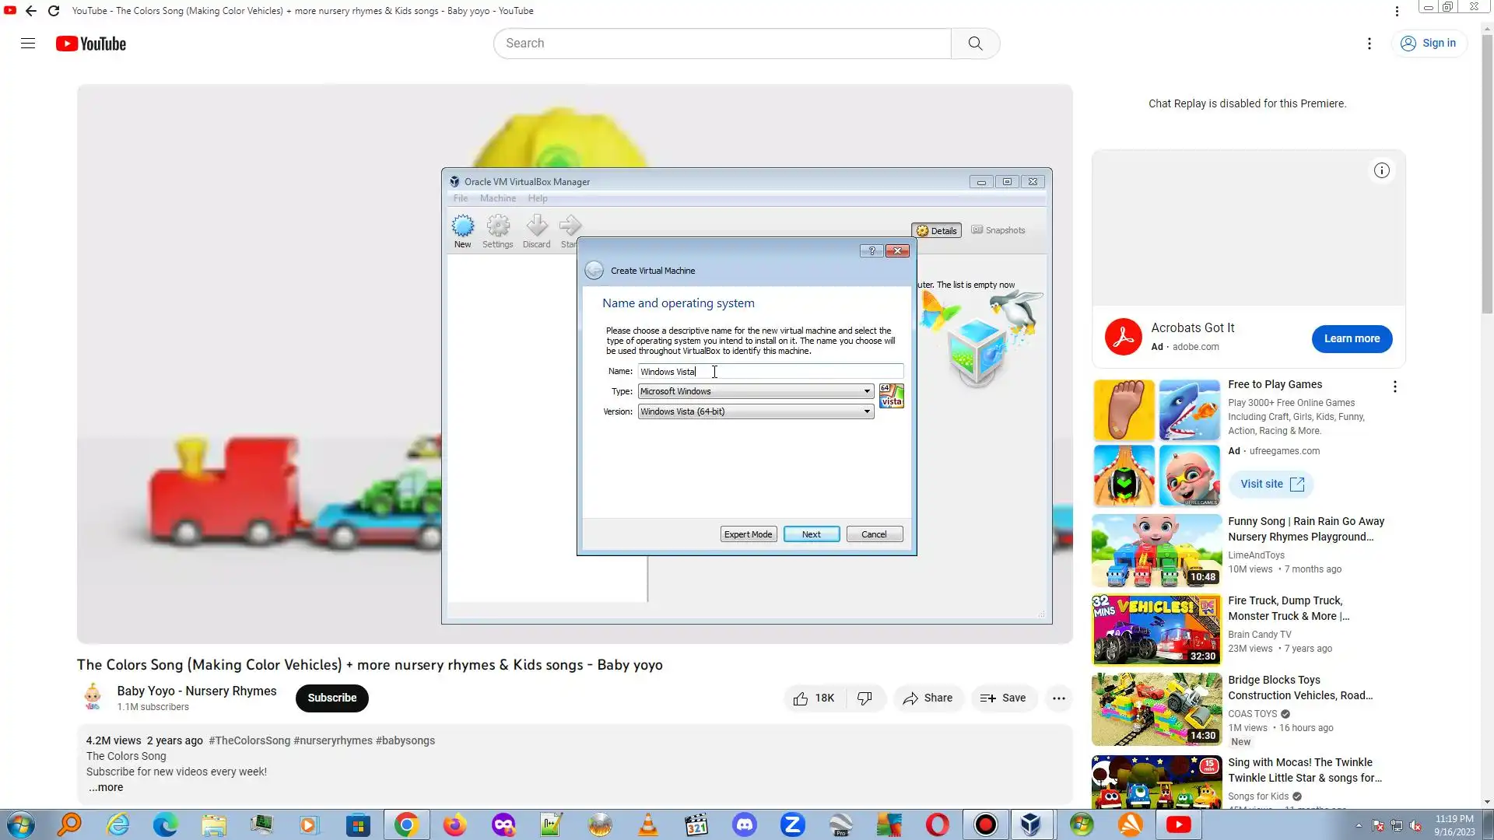The height and width of the screenshot is (840, 1494).
Task: Open VLC cone icon in taskbar
Action: pyautogui.click(x=647, y=824)
